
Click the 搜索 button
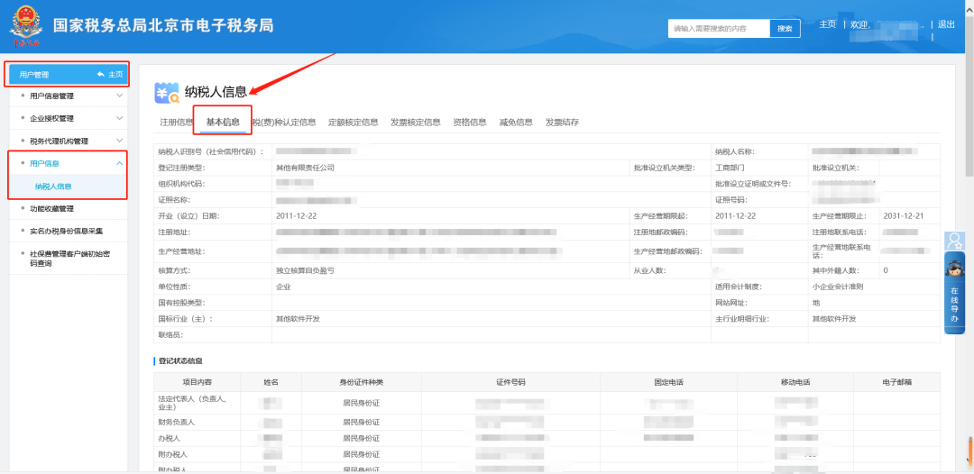pos(785,29)
